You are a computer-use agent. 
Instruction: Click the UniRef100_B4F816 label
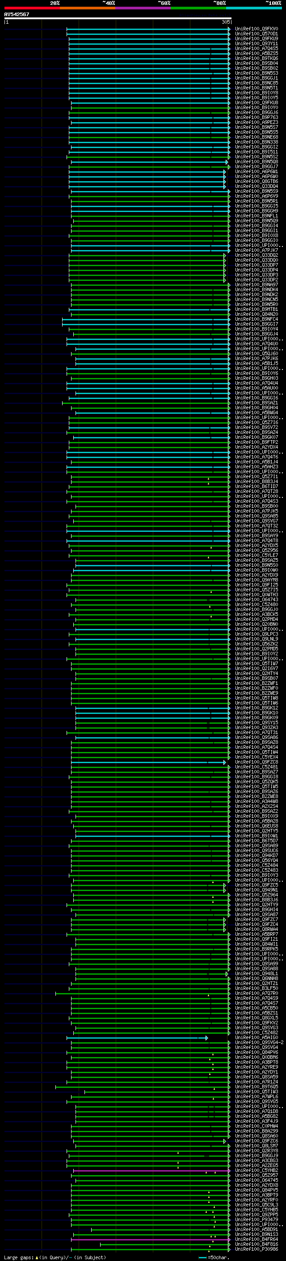click(x=257, y=1244)
